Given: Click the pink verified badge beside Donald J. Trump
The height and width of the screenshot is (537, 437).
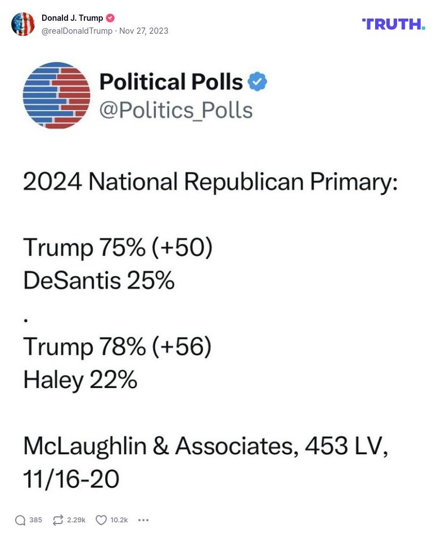Looking at the screenshot, I should click(x=110, y=17).
